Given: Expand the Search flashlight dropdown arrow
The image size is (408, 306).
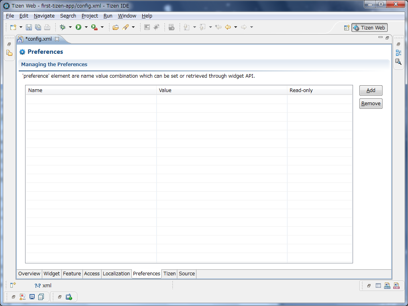Looking at the screenshot, I should 133,27.
